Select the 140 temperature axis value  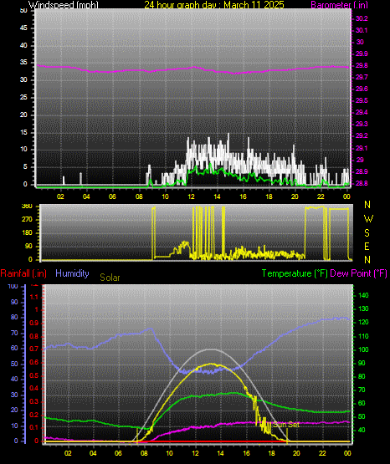coord(363,295)
